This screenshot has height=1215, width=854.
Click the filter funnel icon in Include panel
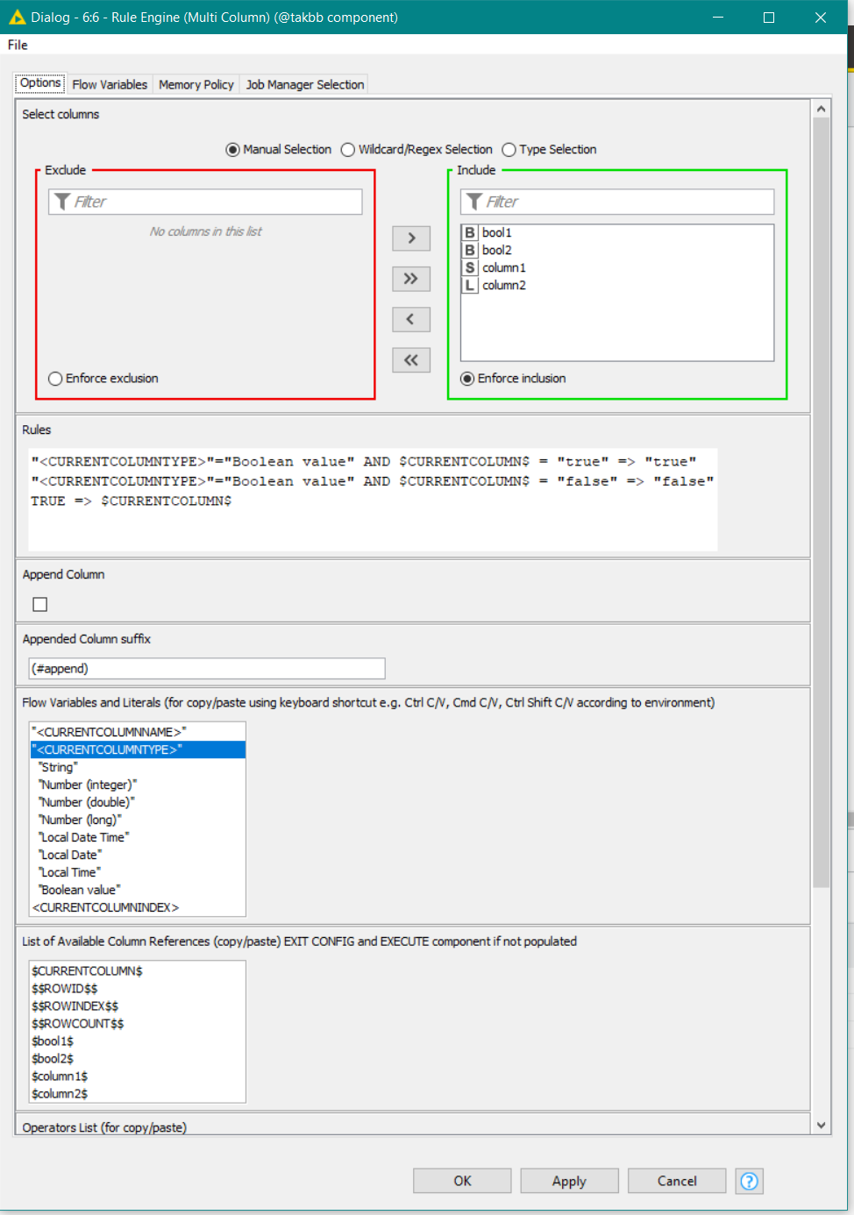(473, 201)
